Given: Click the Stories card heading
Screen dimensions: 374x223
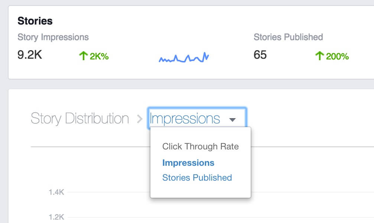Looking at the screenshot, I should tap(35, 21).
